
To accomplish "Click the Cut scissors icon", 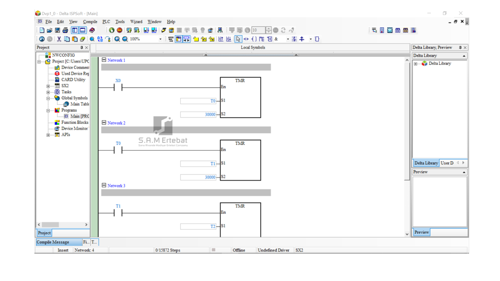I will (x=59, y=39).
